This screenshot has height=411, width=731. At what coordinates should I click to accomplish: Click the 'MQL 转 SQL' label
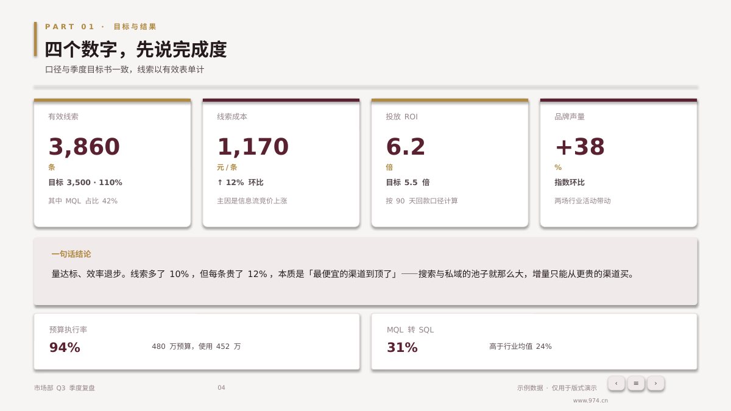pos(411,329)
